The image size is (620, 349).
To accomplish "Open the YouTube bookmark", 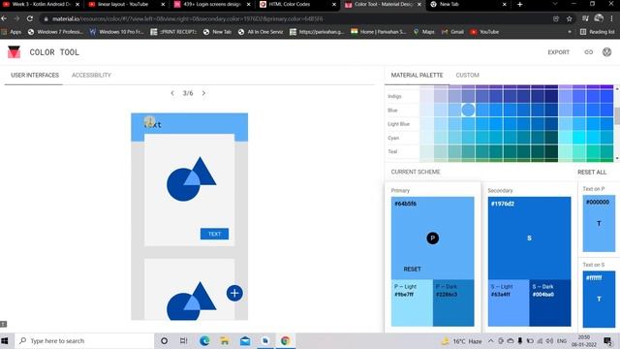I will pos(484,32).
